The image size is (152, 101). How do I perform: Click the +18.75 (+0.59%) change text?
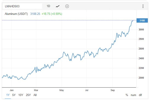(x=52, y=14)
